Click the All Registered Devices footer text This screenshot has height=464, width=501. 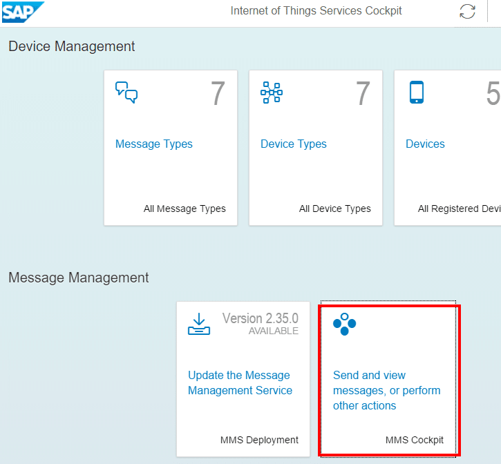459,209
